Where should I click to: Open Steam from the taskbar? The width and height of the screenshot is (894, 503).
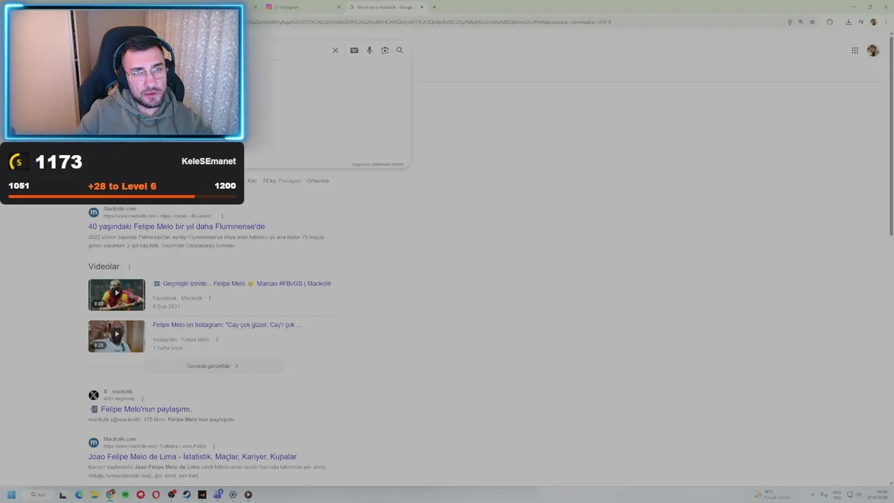[186, 495]
